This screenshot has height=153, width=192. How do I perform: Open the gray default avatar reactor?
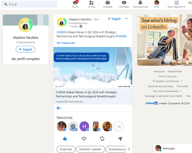click(73, 126)
